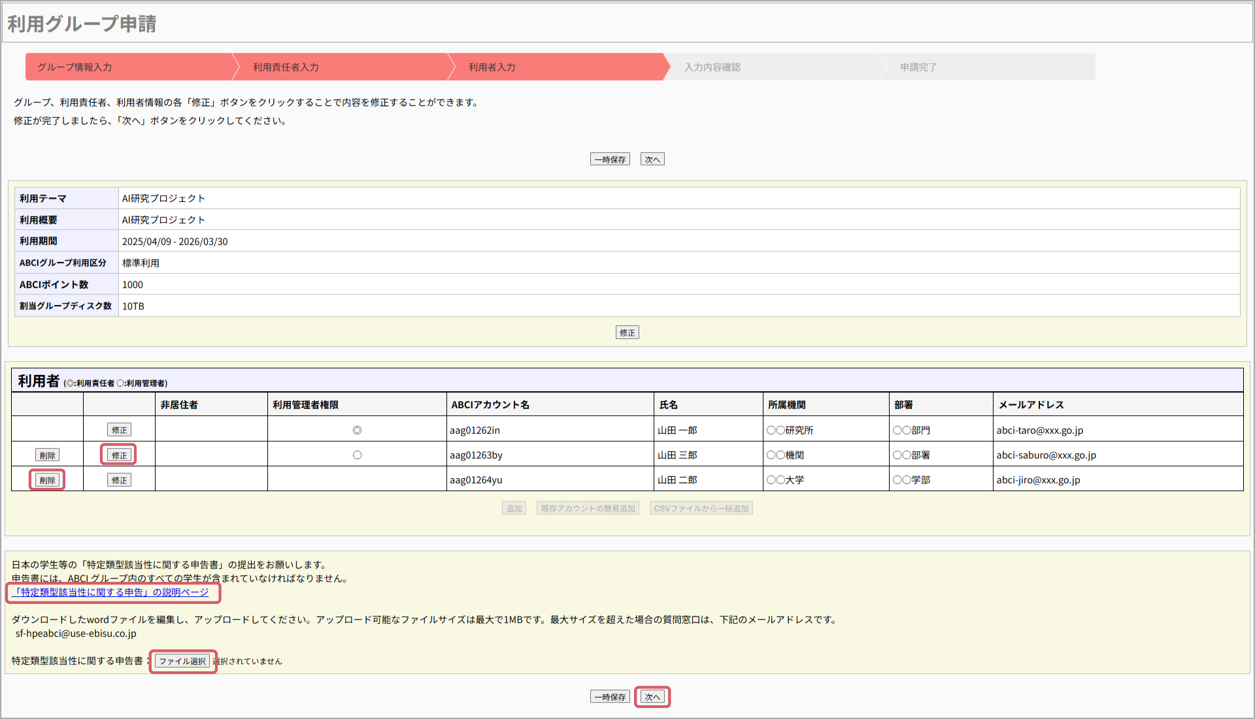Click the ◎ mark in aag01262in row
Image resolution: width=1255 pixels, height=719 pixels.
point(357,430)
